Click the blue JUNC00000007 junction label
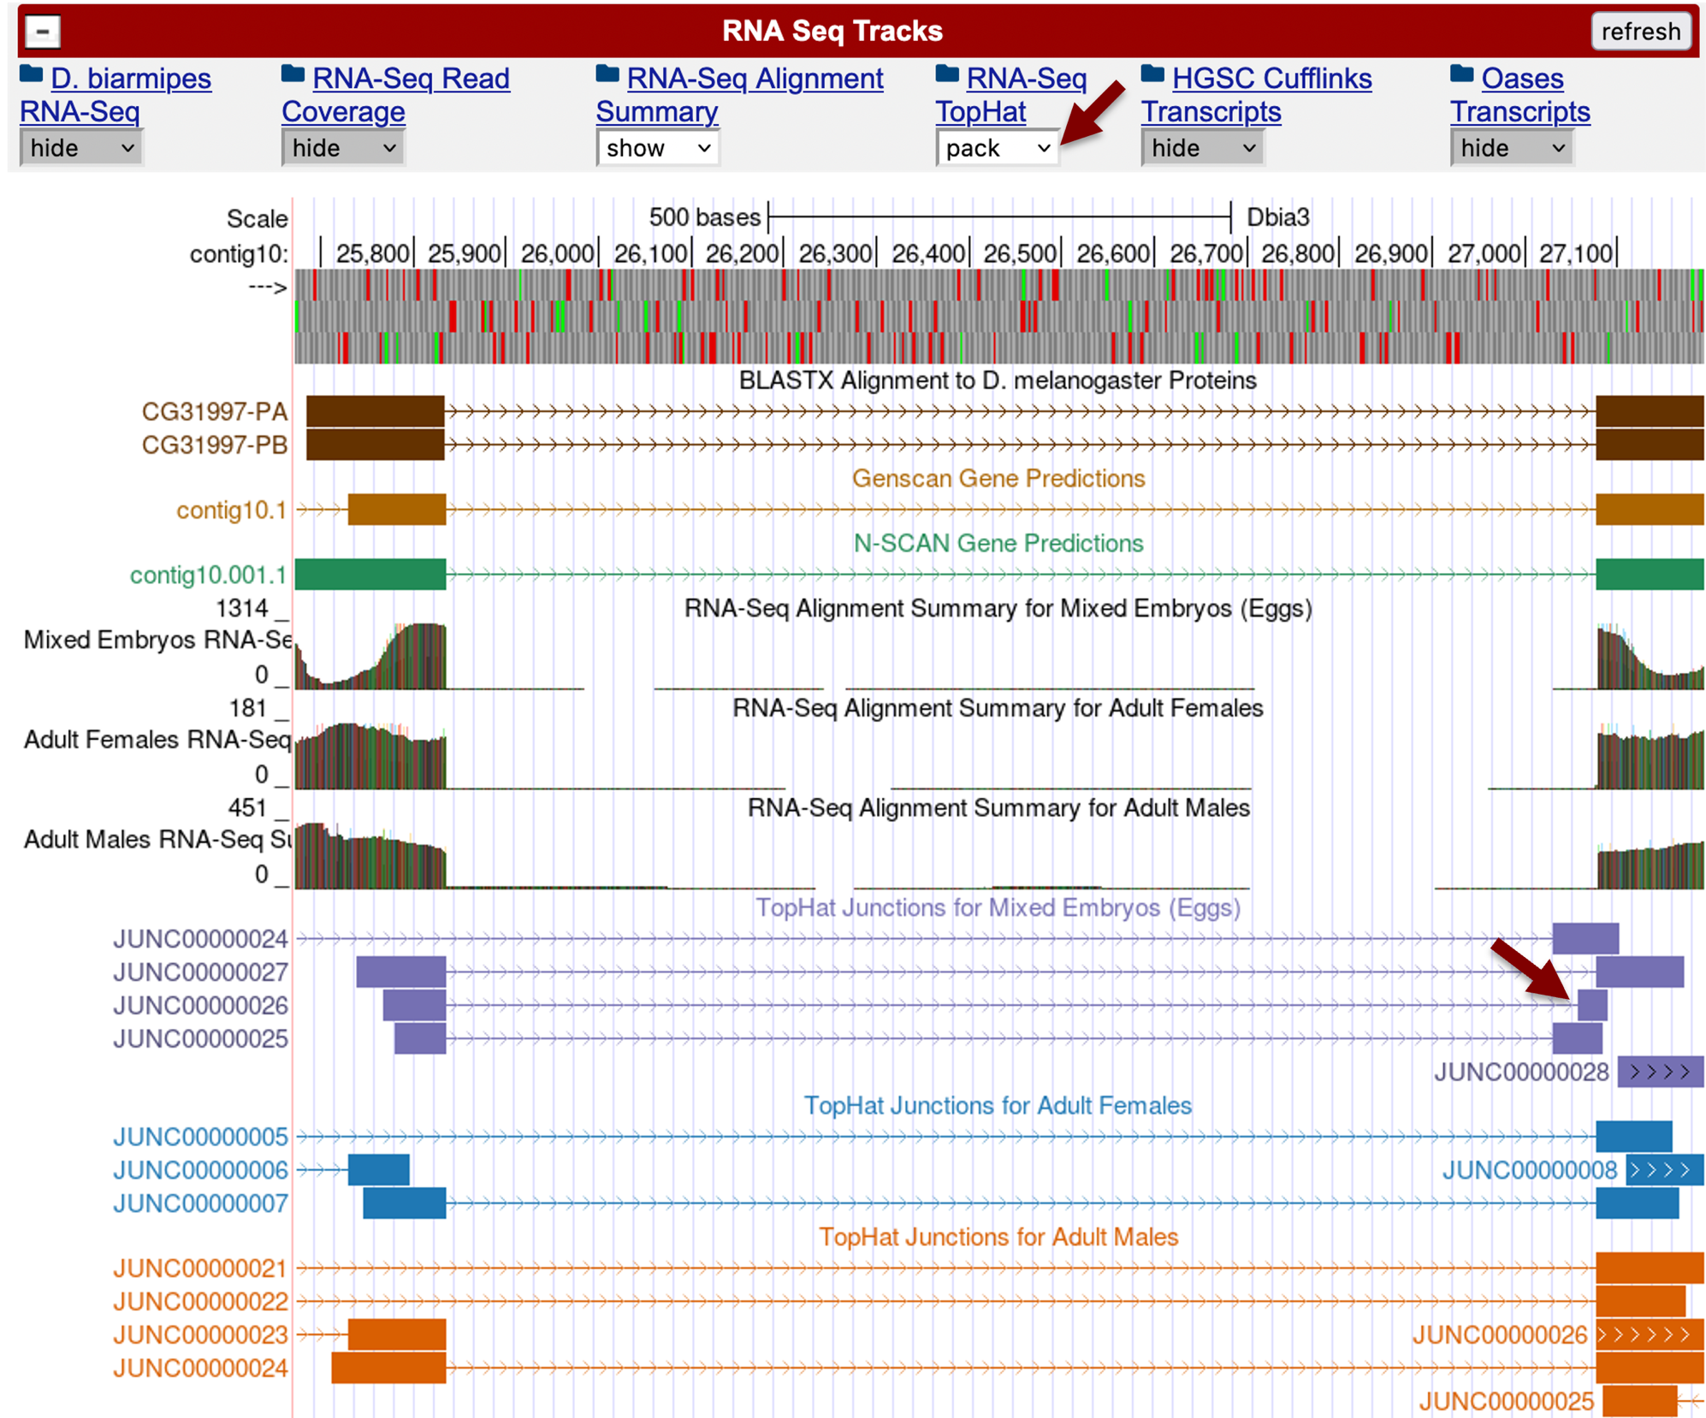This screenshot has height=1418, width=1706. [x=201, y=1203]
